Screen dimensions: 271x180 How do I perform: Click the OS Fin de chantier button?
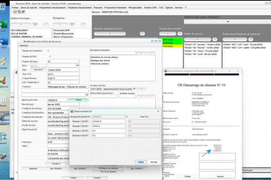[x=108, y=172]
